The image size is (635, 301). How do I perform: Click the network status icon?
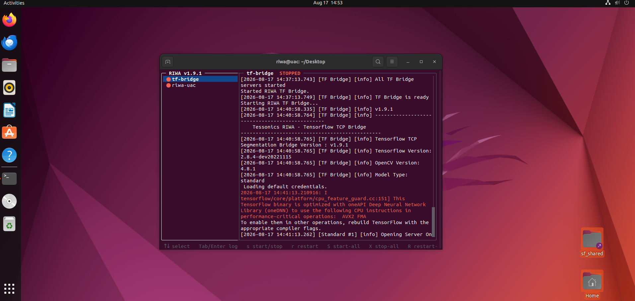pos(608,3)
